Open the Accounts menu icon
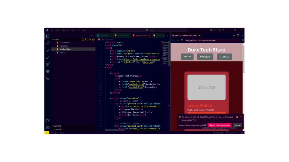Viewport: 289px width, 162px height. point(48,121)
